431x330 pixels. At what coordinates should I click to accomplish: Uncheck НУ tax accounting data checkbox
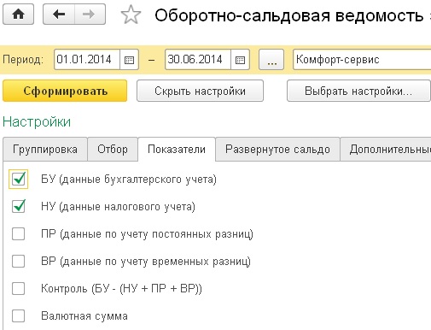point(19,206)
